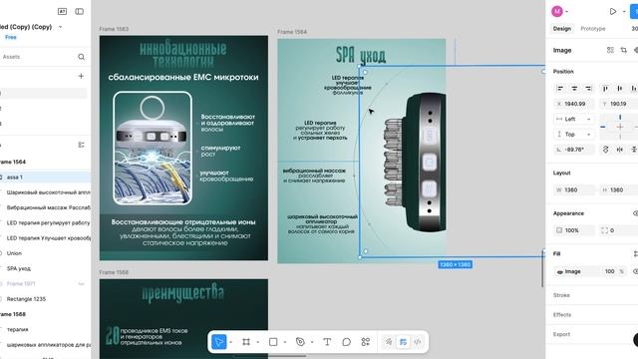Align selection horizontal centers
This screenshot has height=359, width=638.
(574, 89)
